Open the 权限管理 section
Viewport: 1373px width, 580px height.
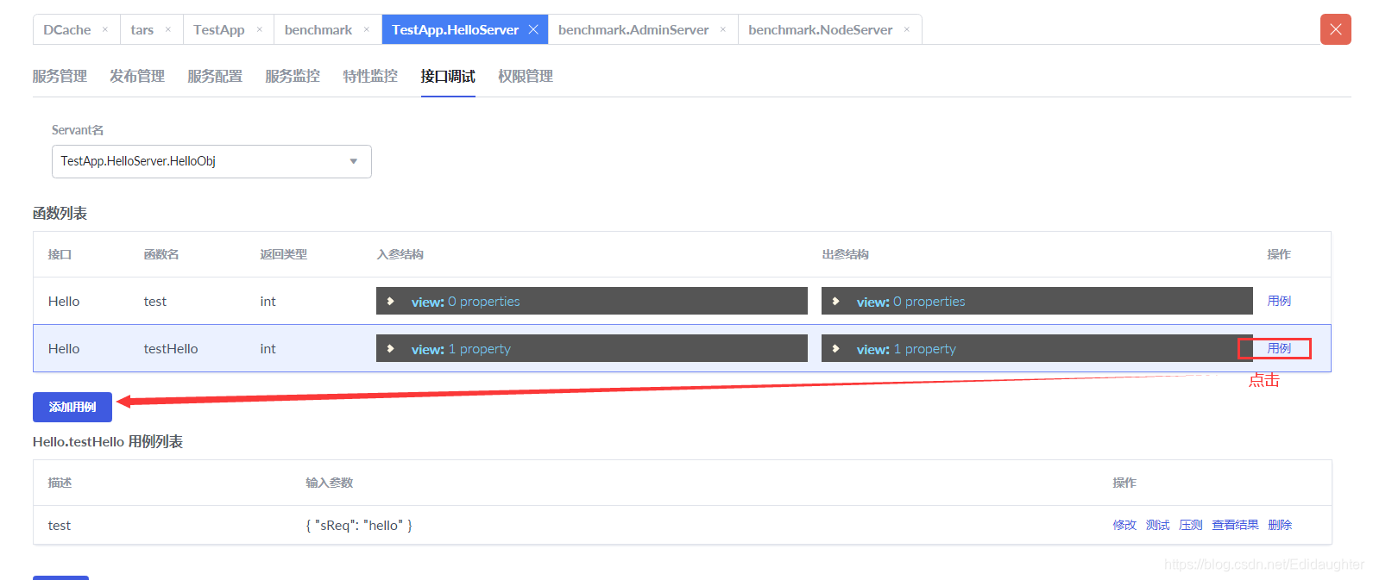[526, 76]
